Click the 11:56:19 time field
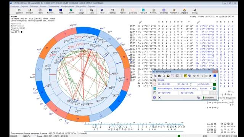 click(187, 84)
